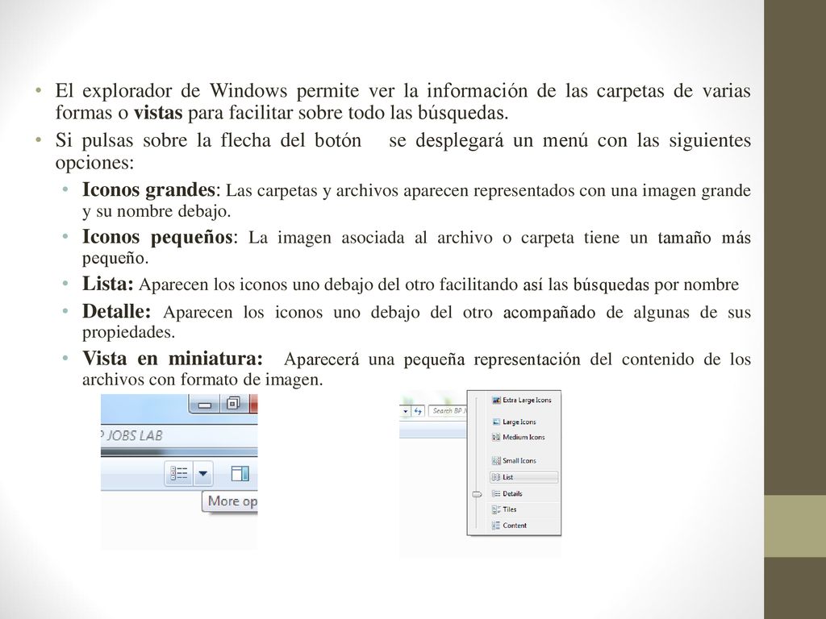Click the window minimize button
Viewport: 826px width, 619px height.
205,405
